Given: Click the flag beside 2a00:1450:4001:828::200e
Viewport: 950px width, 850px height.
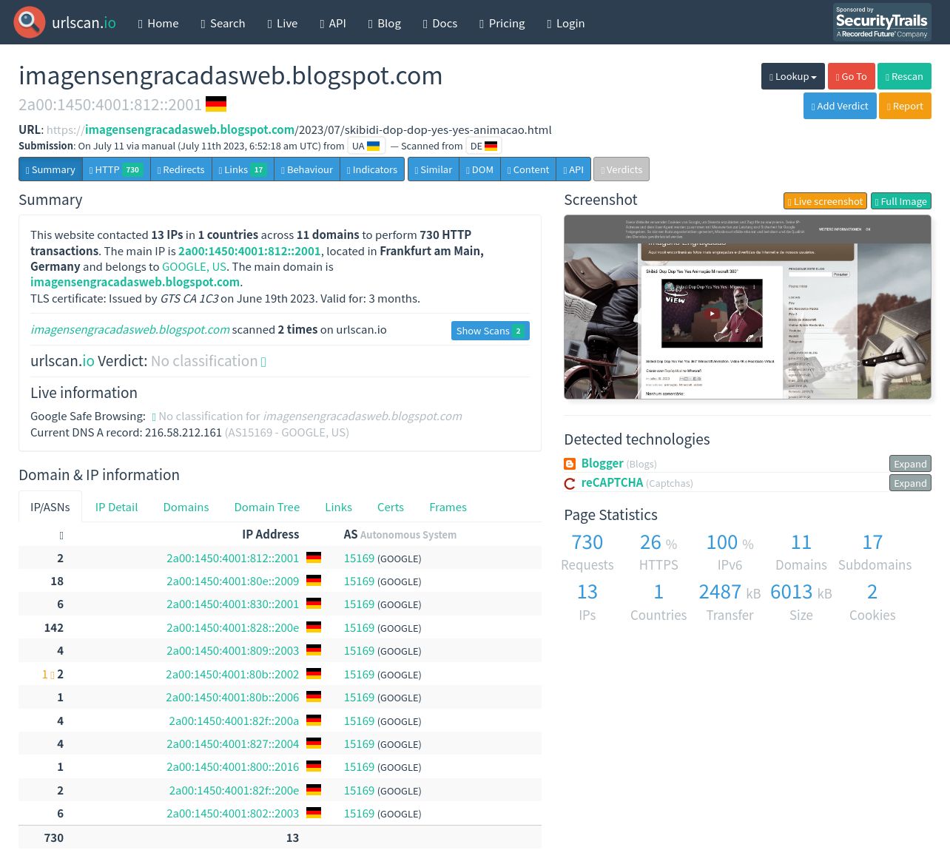Looking at the screenshot, I should point(314,627).
